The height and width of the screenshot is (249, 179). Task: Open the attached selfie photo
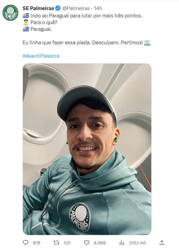coord(87,149)
